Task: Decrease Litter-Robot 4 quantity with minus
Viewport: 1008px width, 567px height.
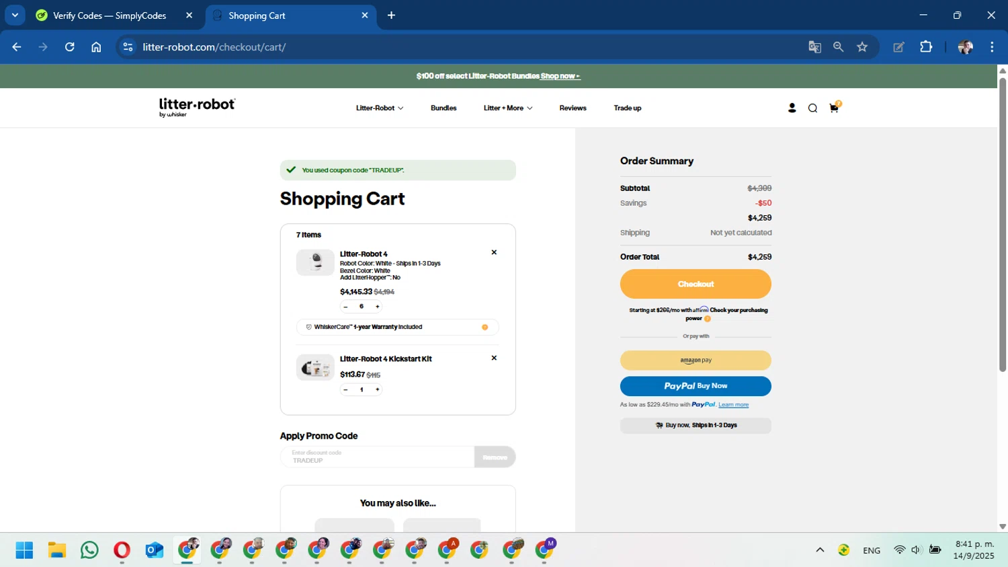Action: click(345, 307)
